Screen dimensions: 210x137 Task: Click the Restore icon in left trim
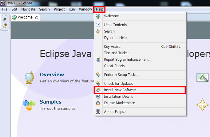click(x=5, y=19)
